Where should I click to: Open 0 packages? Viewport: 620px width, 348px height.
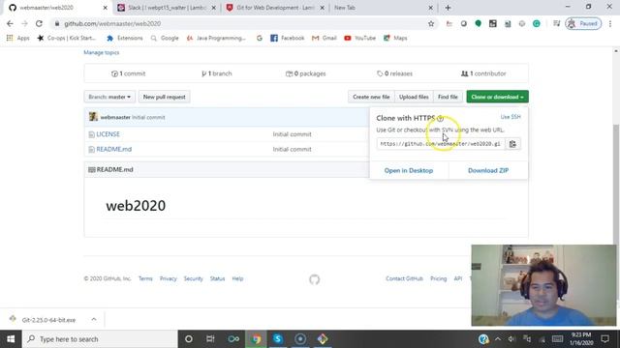point(306,73)
